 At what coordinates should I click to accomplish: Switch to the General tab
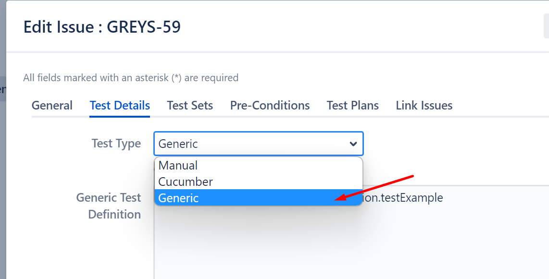click(x=51, y=105)
